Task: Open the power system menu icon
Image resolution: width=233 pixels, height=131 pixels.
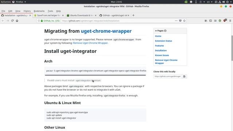Action: [x=227, y=2]
